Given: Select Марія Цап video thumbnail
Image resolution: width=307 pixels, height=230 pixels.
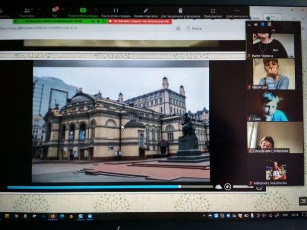Looking at the screenshot, I should point(274,74).
